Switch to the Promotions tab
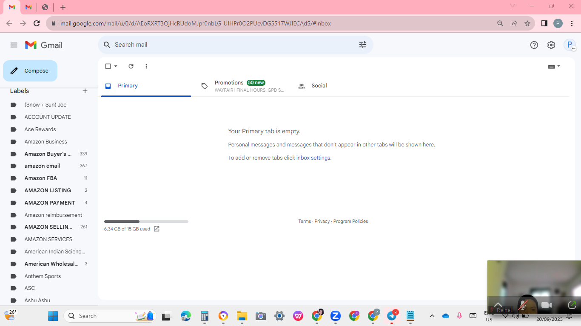The width and height of the screenshot is (581, 326). click(244, 86)
